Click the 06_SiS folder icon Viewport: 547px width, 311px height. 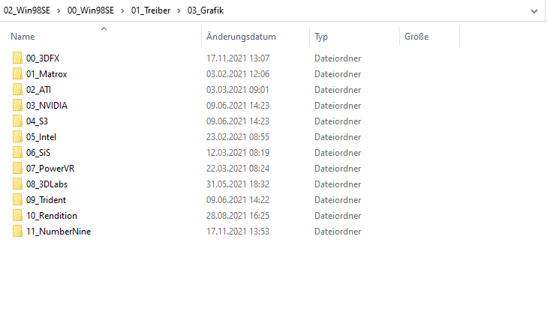[x=17, y=153]
